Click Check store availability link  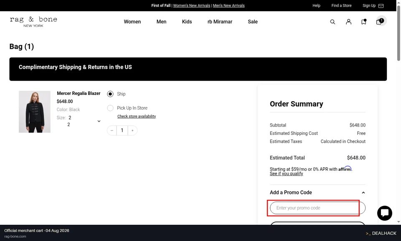click(x=137, y=116)
